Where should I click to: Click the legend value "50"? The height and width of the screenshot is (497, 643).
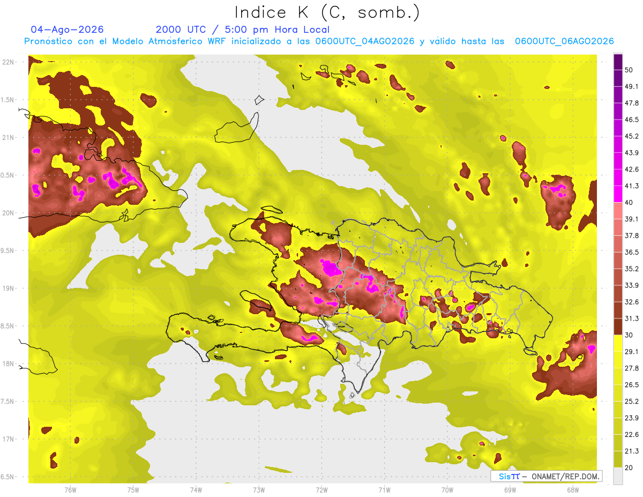pos(629,70)
